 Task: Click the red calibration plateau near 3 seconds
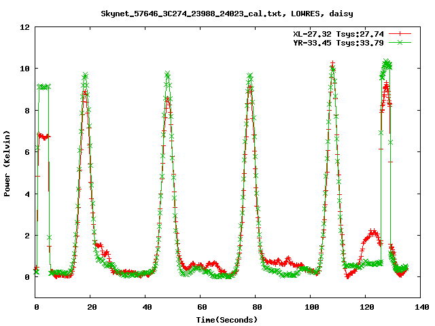(43, 137)
